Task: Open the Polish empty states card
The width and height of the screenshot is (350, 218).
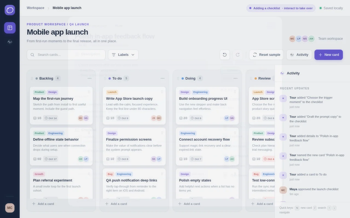Action: (x=207, y=183)
